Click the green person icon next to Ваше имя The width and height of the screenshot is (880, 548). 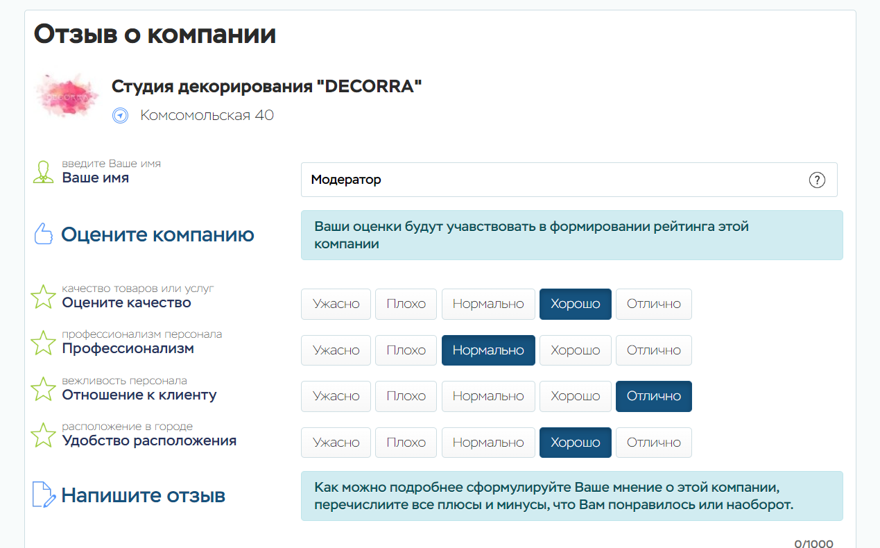pyautogui.click(x=44, y=172)
